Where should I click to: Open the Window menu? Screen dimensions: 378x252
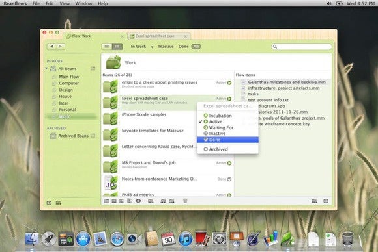[83, 3]
